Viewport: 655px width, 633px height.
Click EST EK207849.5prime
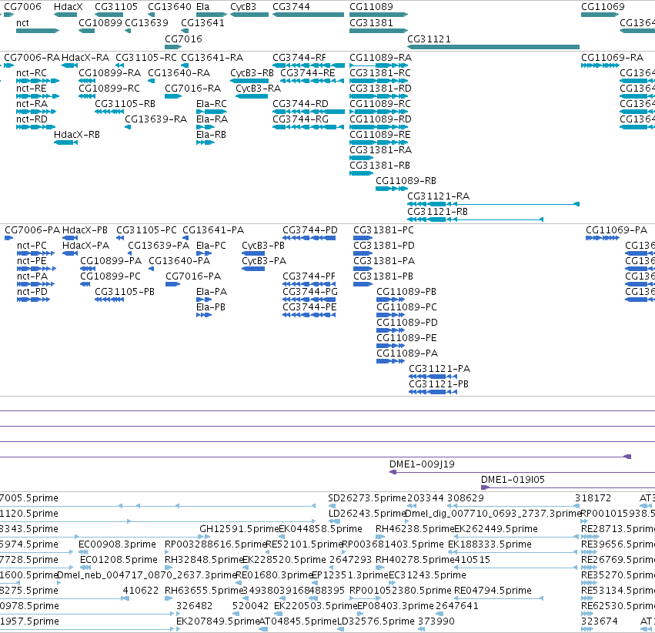(x=179, y=630)
